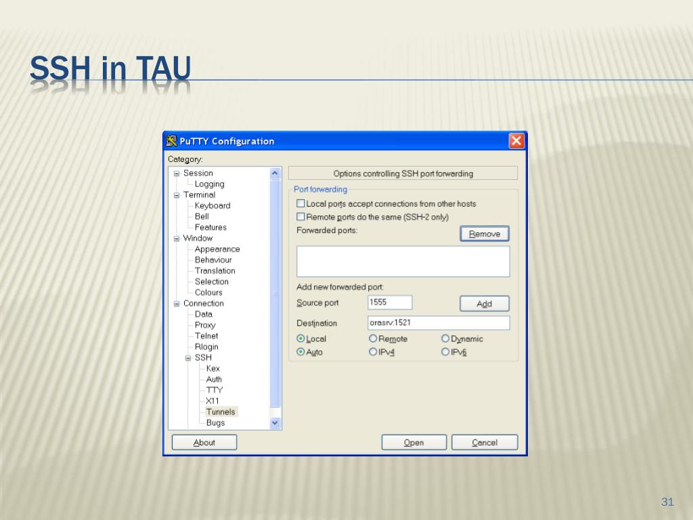
Task: Select SSH in the category tree
Action: (x=203, y=357)
